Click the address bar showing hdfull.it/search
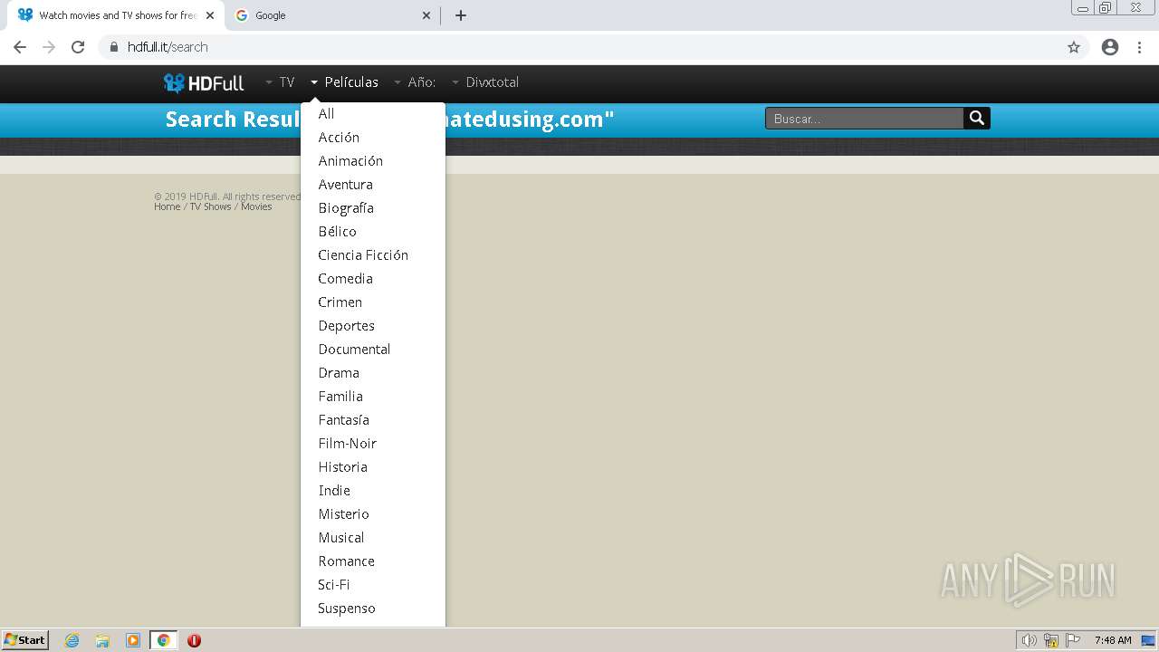The height and width of the screenshot is (652, 1159). click(579, 47)
